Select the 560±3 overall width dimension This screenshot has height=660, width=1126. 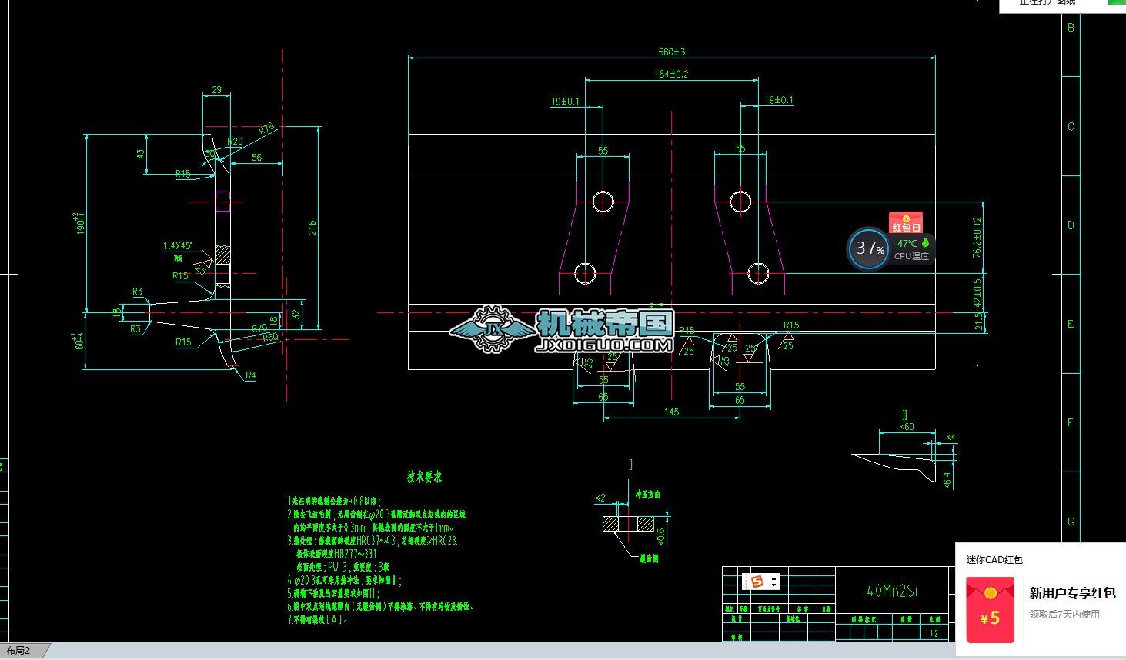click(x=671, y=52)
